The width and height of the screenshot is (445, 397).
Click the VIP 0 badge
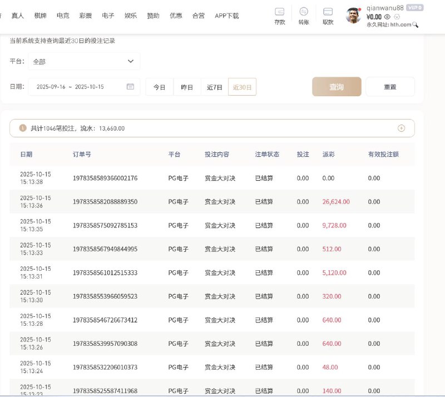pos(414,8)
